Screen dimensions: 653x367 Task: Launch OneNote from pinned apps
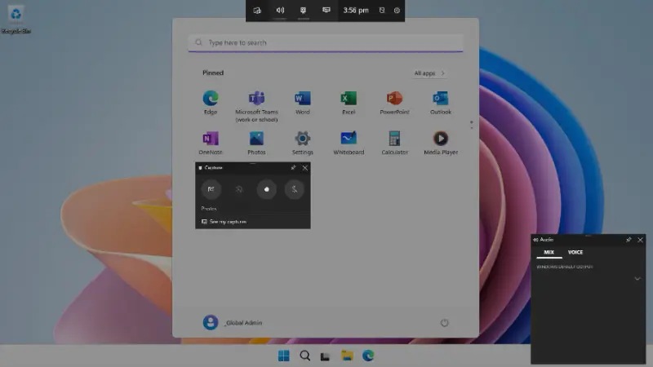(x=211, y=144)
